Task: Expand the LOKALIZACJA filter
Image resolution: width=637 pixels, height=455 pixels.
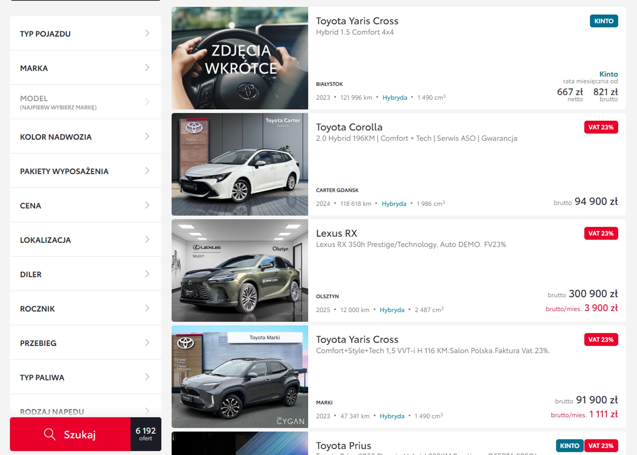Action: click(x=85, y=240)
